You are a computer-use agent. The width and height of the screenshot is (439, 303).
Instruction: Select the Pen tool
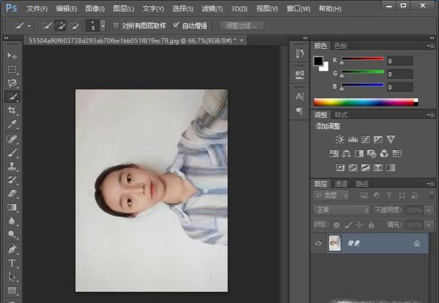[x=12, y=249]
